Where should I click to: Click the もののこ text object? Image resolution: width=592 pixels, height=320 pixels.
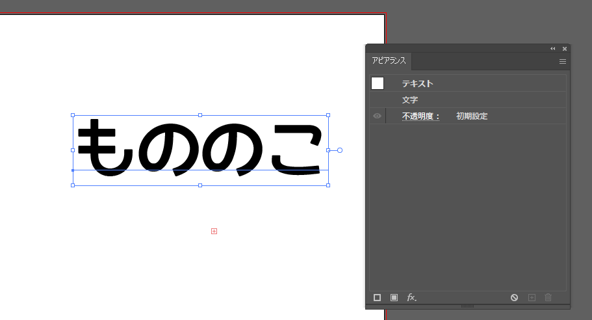(199, 150)
